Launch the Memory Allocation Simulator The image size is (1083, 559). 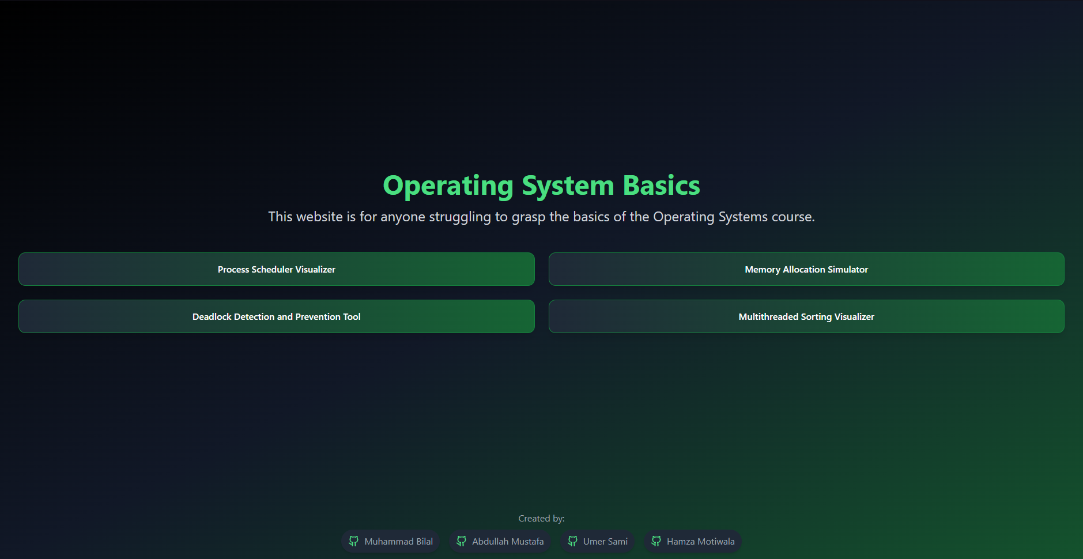[x=806, y=269]
